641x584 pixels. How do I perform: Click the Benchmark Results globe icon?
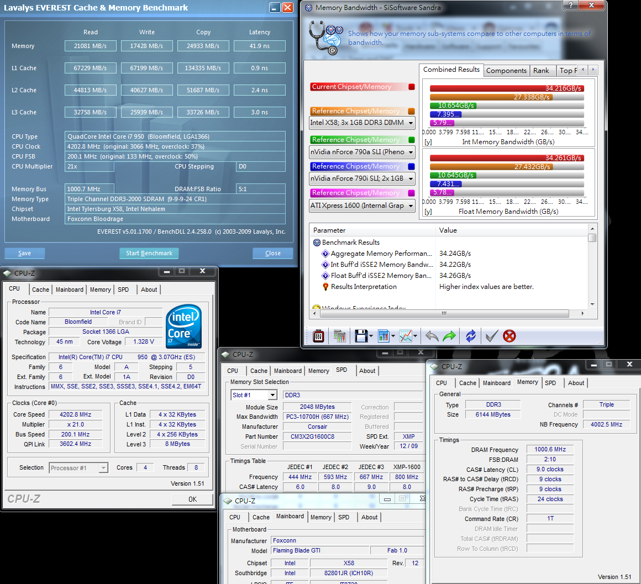point(317,243)
